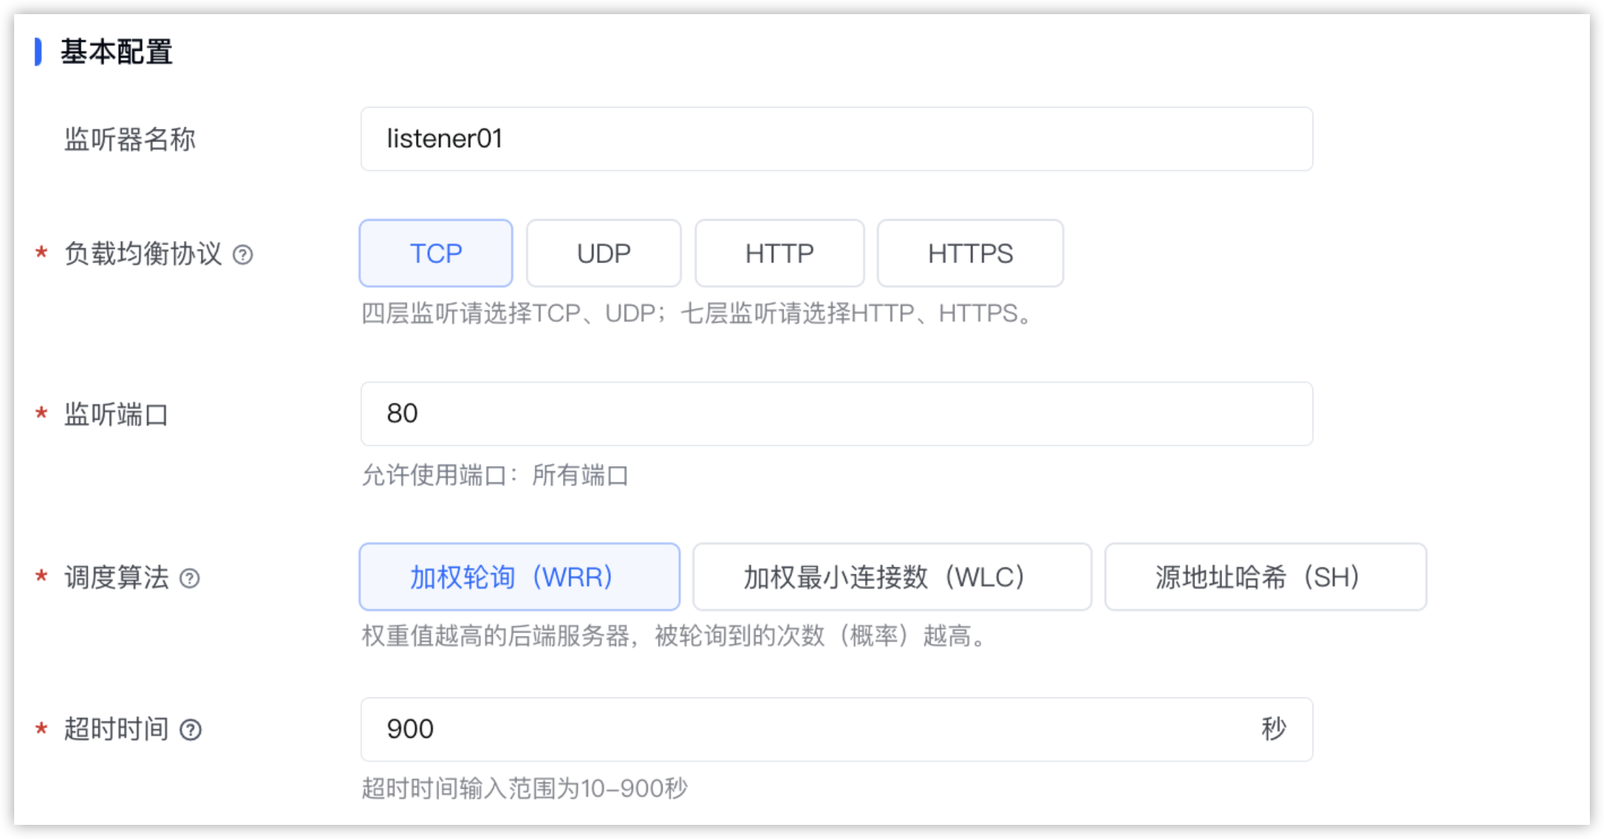Select 加权最小连接数 (WLC) algorithm
1604x839 pixels.
(892, 577)
